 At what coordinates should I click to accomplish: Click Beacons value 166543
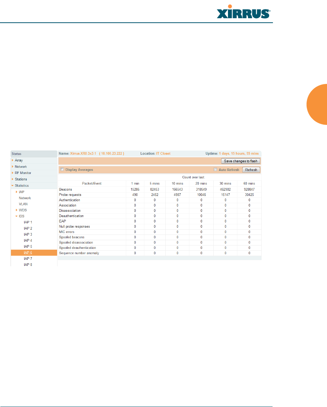coord(177,190)
